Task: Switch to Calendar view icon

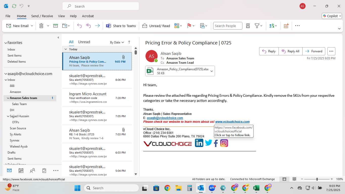Action: click(21, 171)
